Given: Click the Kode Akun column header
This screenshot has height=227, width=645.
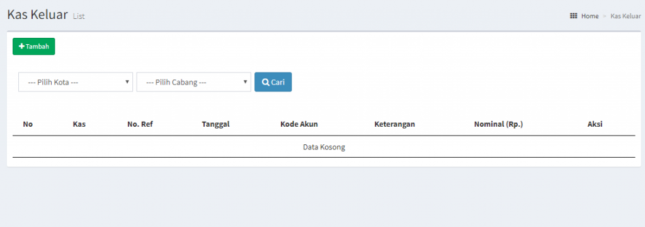Looking at the screenshot, I should pyautogui.click(x=299, y=124).
